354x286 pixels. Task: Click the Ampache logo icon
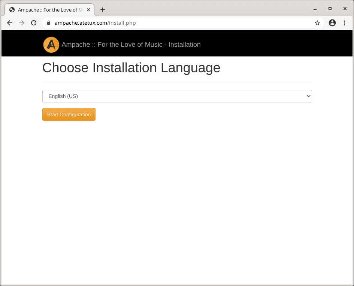pyautogui.click(x=51, y=44)
